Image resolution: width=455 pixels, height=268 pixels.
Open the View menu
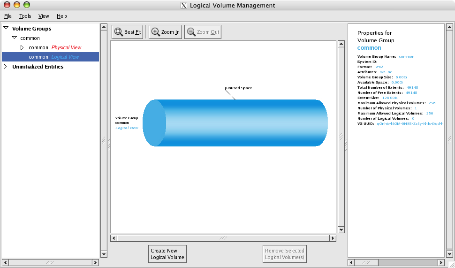coord(44,16)
